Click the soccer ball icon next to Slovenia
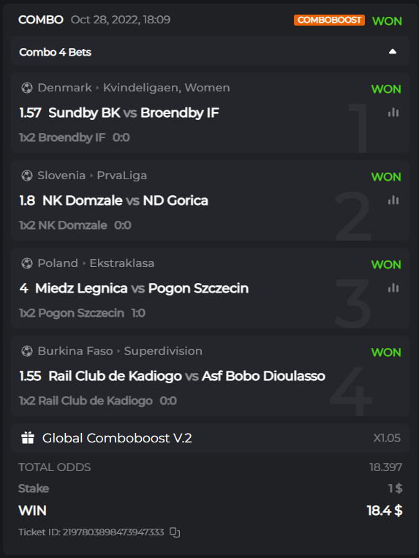This screenshot has width=419, height=558. click(26, 176)
